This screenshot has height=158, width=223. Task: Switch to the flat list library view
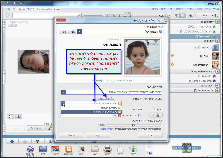(183, 15)
